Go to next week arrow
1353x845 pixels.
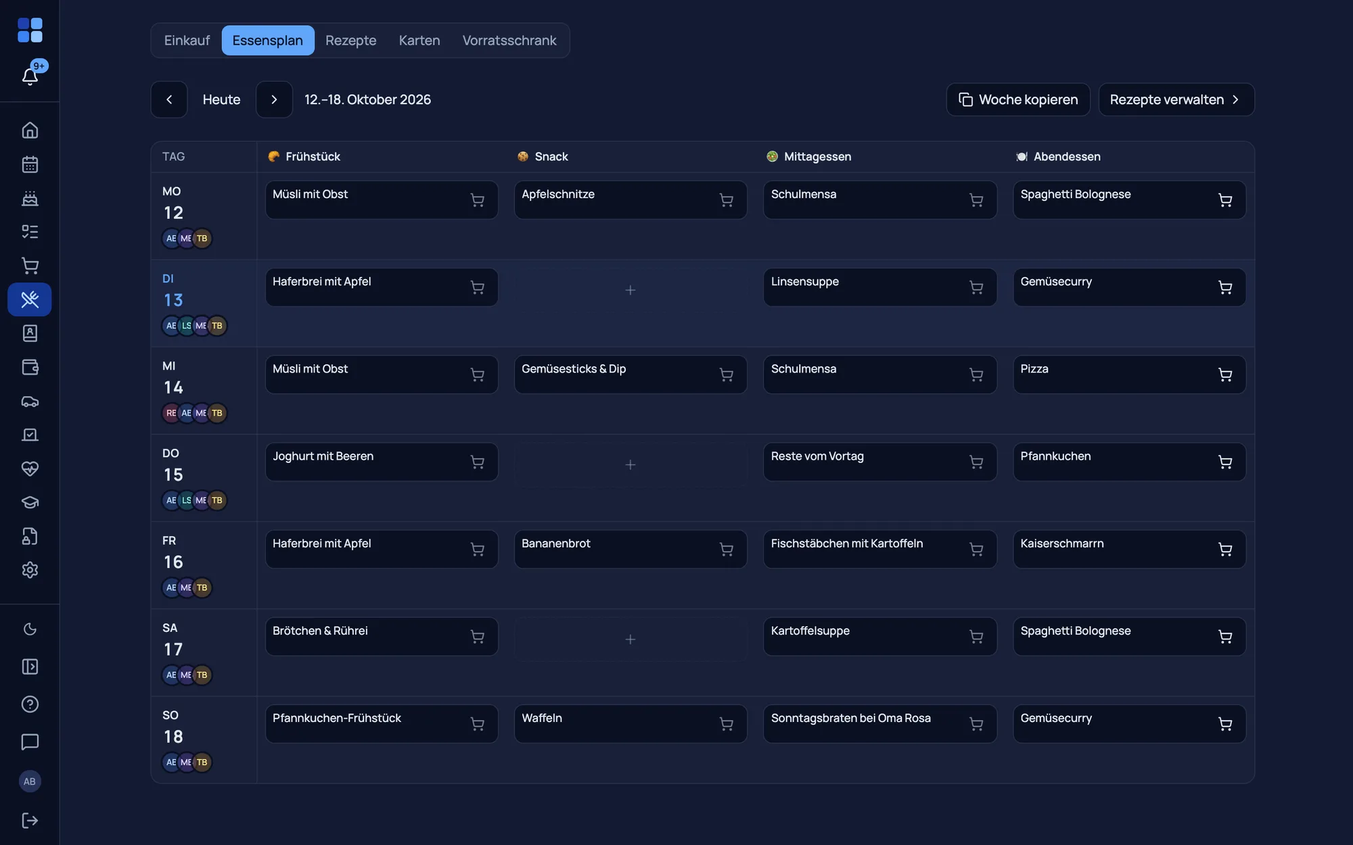(274, 99)
